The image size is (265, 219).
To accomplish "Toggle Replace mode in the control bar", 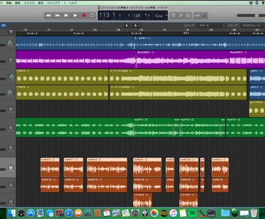I will coord(173,16).
